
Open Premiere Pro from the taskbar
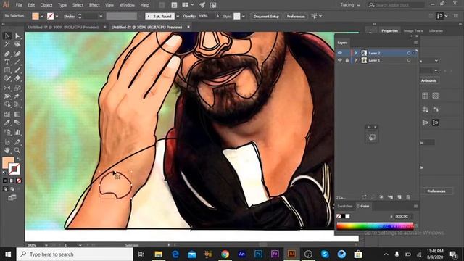tap(275, 254)
